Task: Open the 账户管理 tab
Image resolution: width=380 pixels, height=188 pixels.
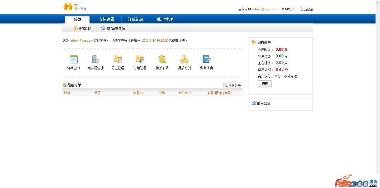Action: coord(165,19)
